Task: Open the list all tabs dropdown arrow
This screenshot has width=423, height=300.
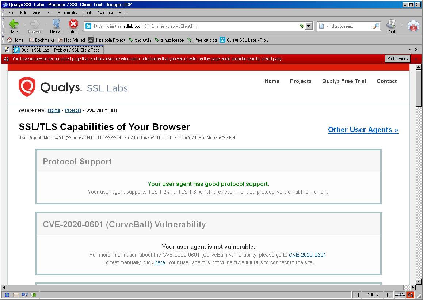Action: tap(409, 50)
